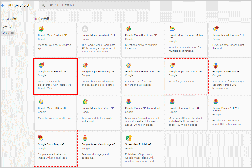
Task: Open Google Maps Elevation API title
Action: coord(228,35)
